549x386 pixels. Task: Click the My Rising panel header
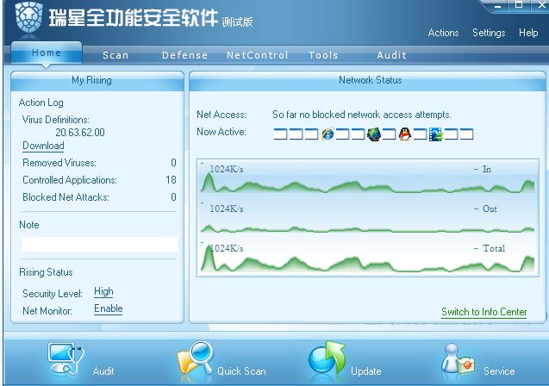coord(97,80)
